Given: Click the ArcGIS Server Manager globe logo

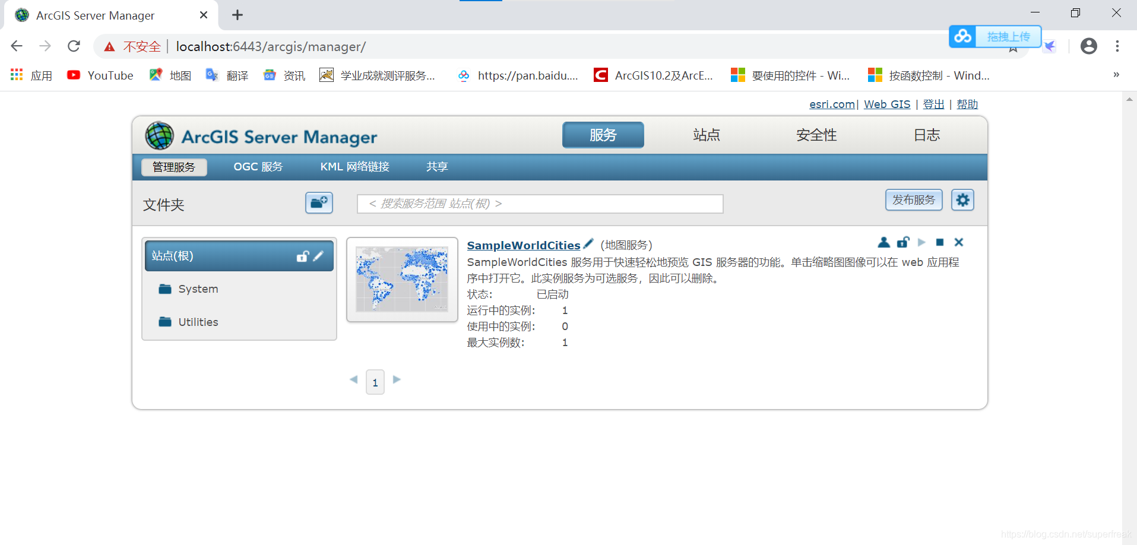Looking at the screenshot, I should click(160, 136).
